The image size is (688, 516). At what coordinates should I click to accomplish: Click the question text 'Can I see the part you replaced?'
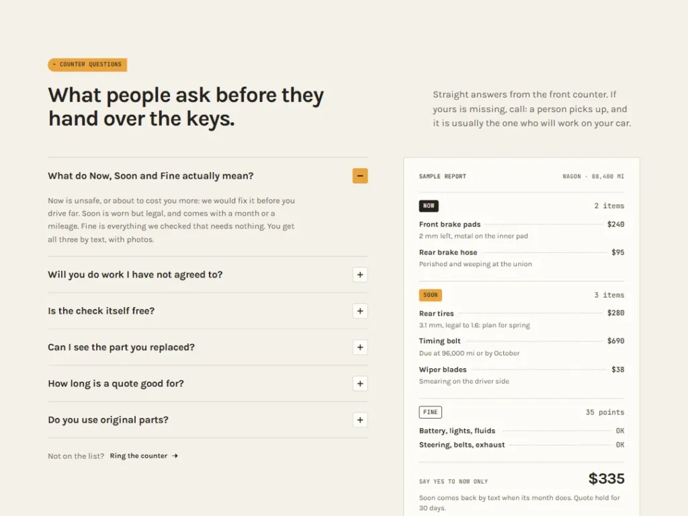click(x=121, y=347)
